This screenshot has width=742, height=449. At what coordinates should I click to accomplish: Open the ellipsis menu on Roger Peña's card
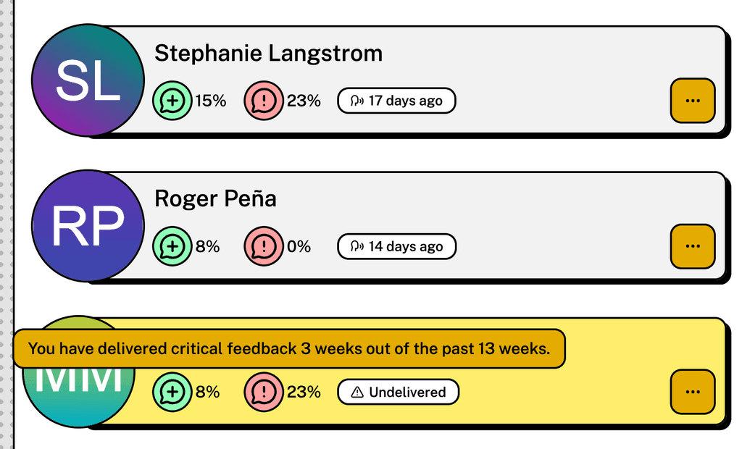click(x=692, y=246)
